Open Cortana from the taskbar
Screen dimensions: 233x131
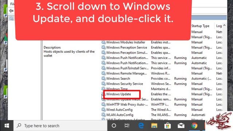114,126
